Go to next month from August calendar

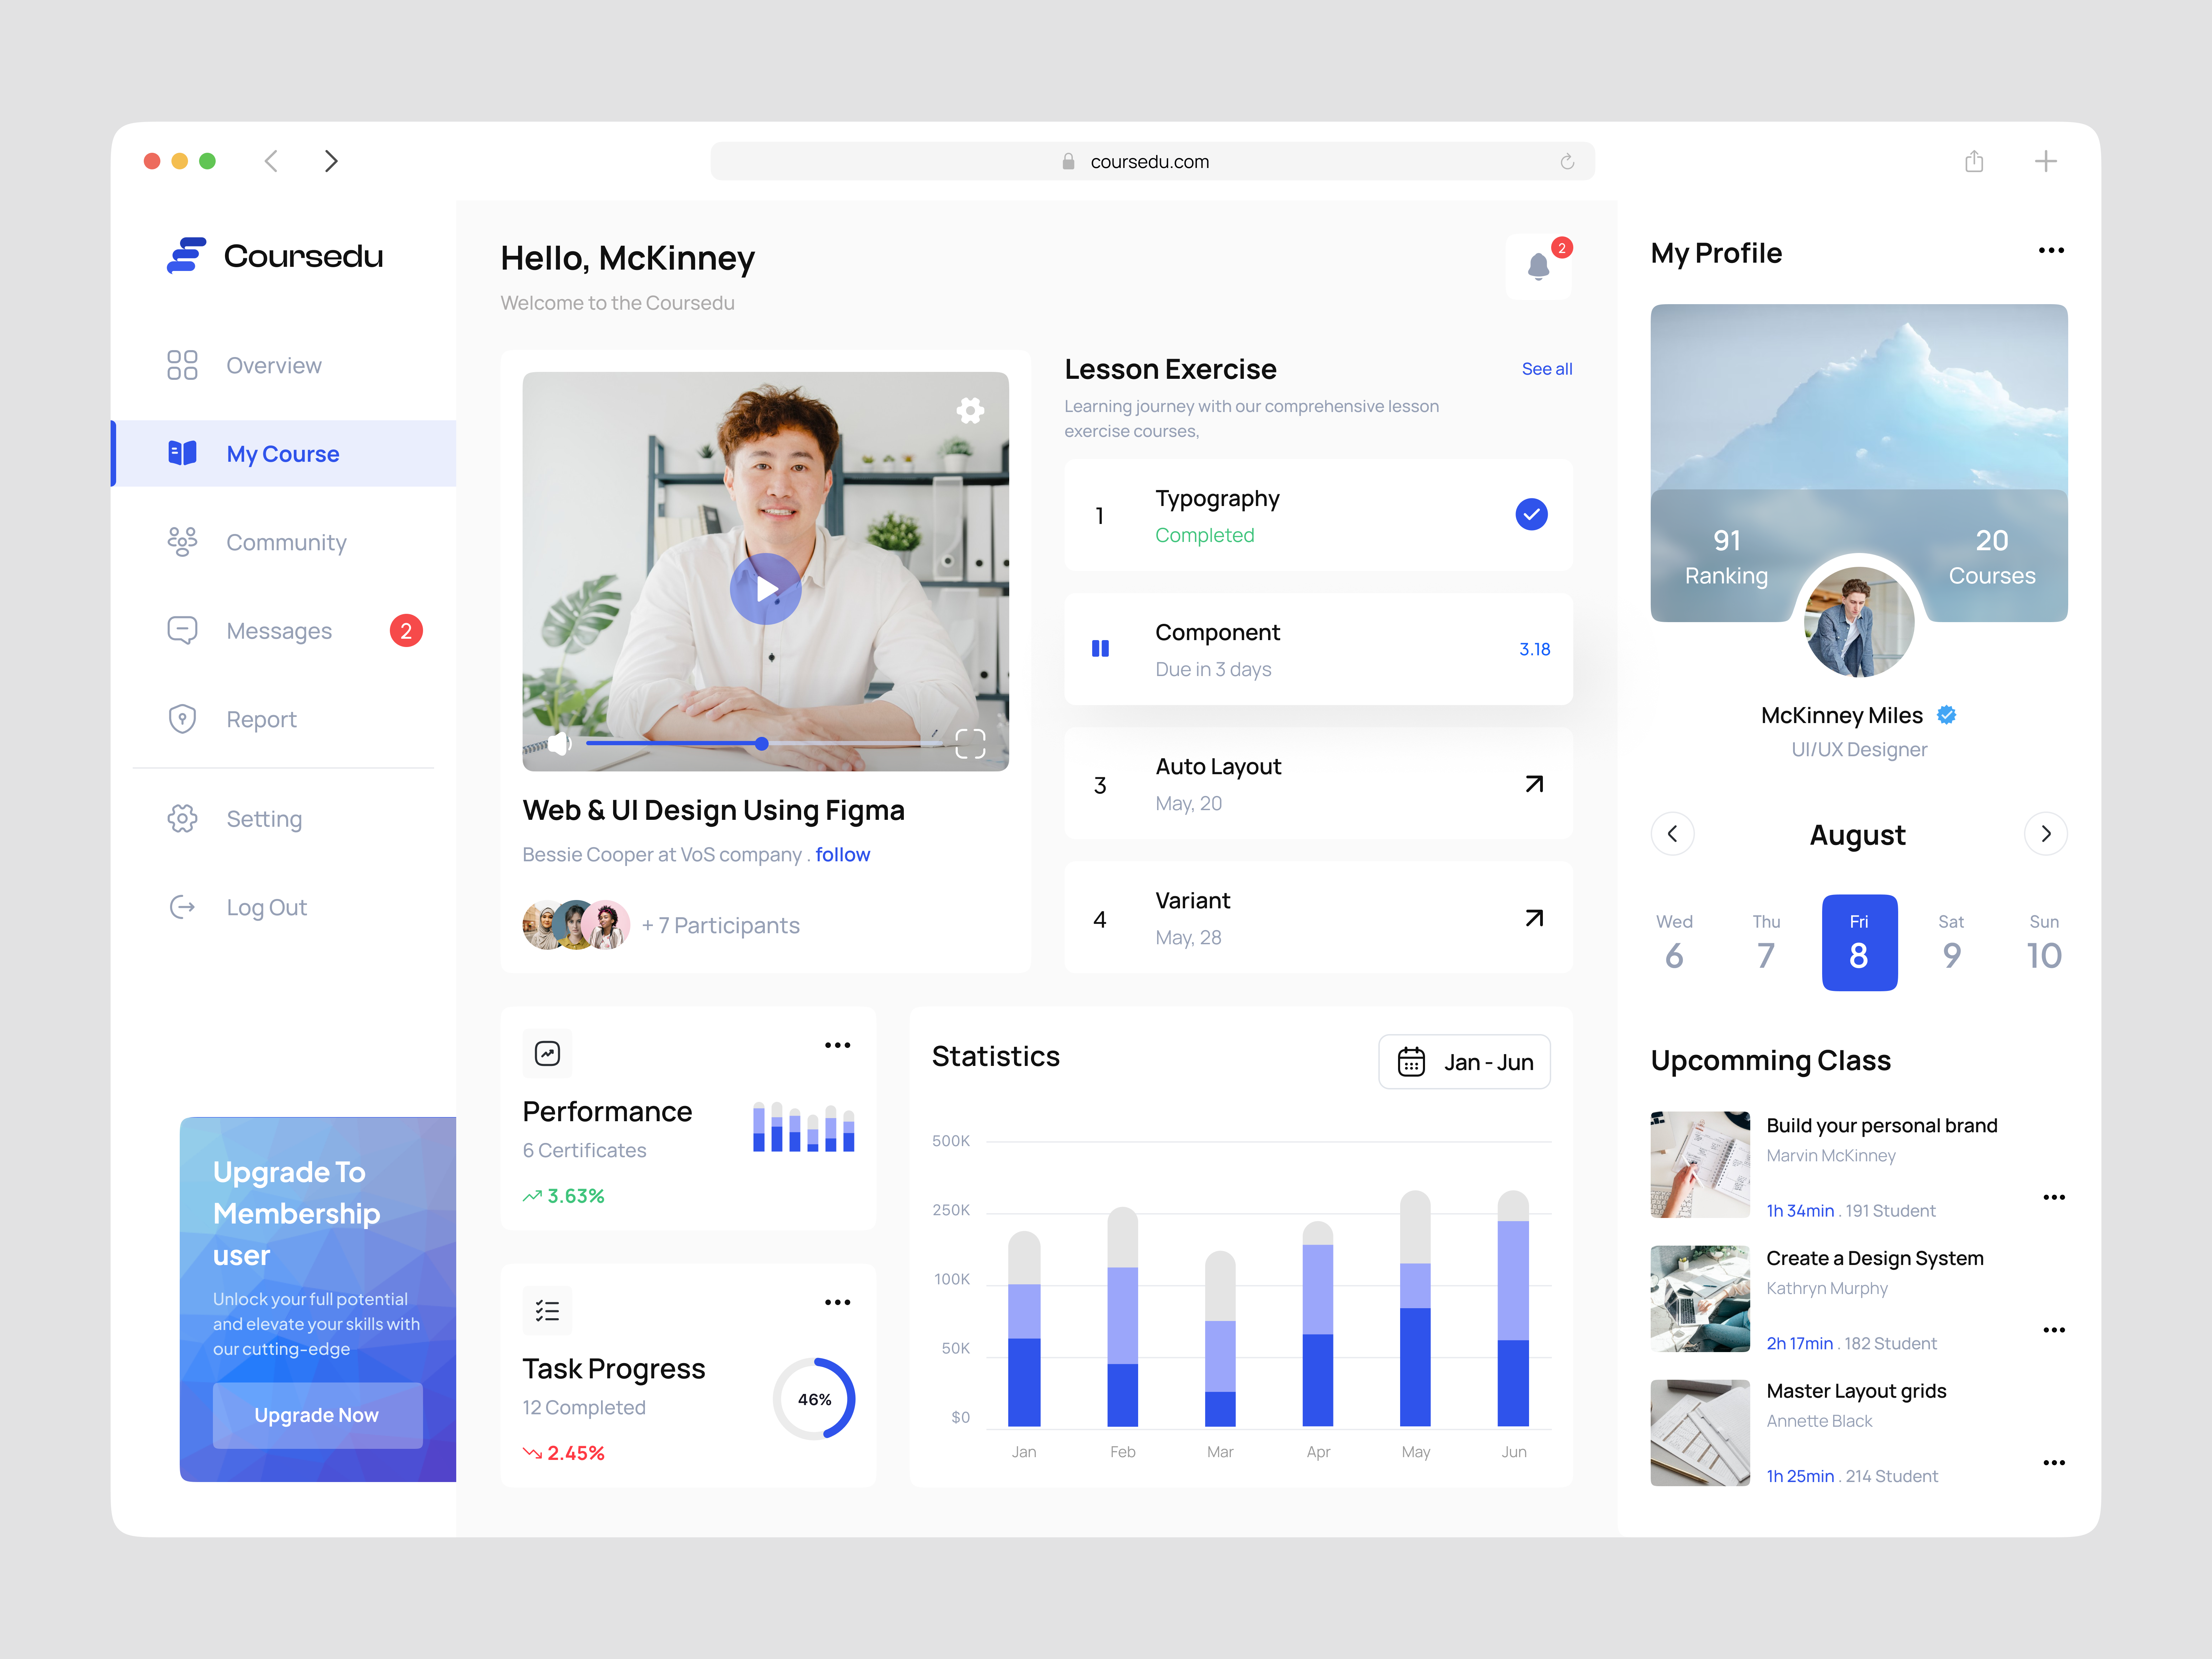tap(2046, 833)
